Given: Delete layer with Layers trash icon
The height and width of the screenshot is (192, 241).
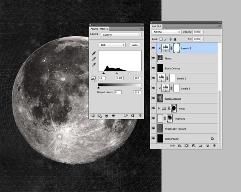Looking at the screenshot, I should coord(214,145).
